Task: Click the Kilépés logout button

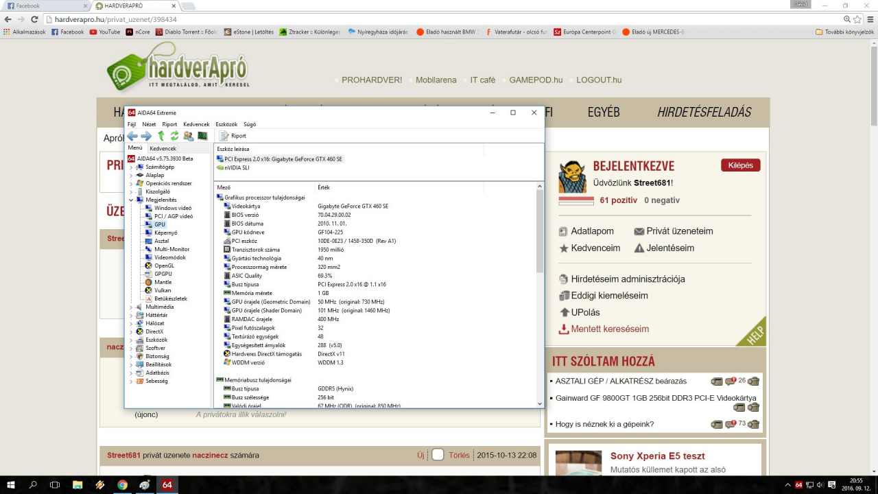Action: (740, 165)
